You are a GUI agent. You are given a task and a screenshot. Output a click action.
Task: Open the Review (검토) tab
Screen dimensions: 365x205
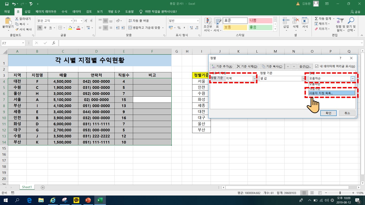pos(89,12)
